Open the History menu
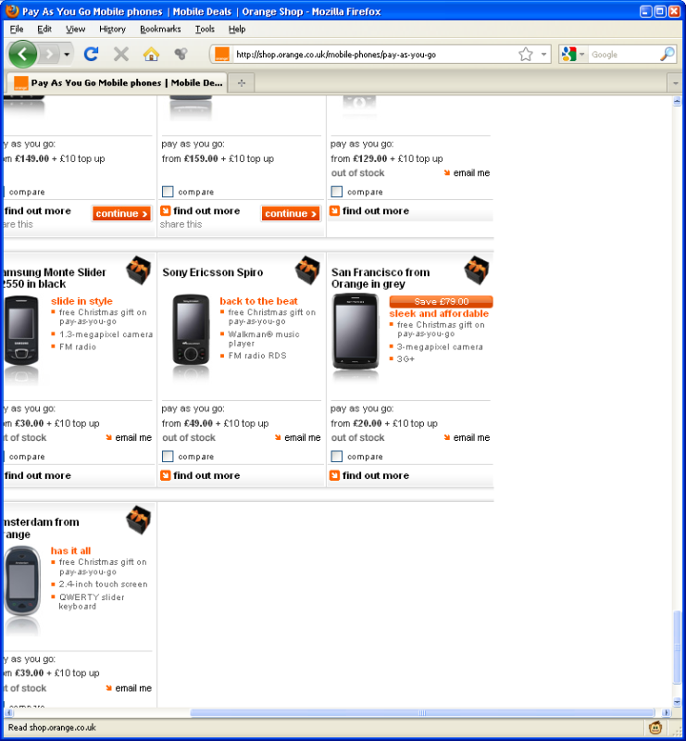 pos(112,29)
